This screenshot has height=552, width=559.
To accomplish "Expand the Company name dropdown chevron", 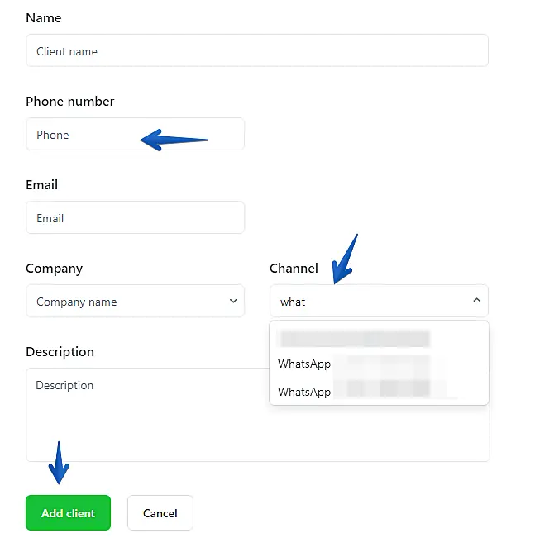I will 233,302.
